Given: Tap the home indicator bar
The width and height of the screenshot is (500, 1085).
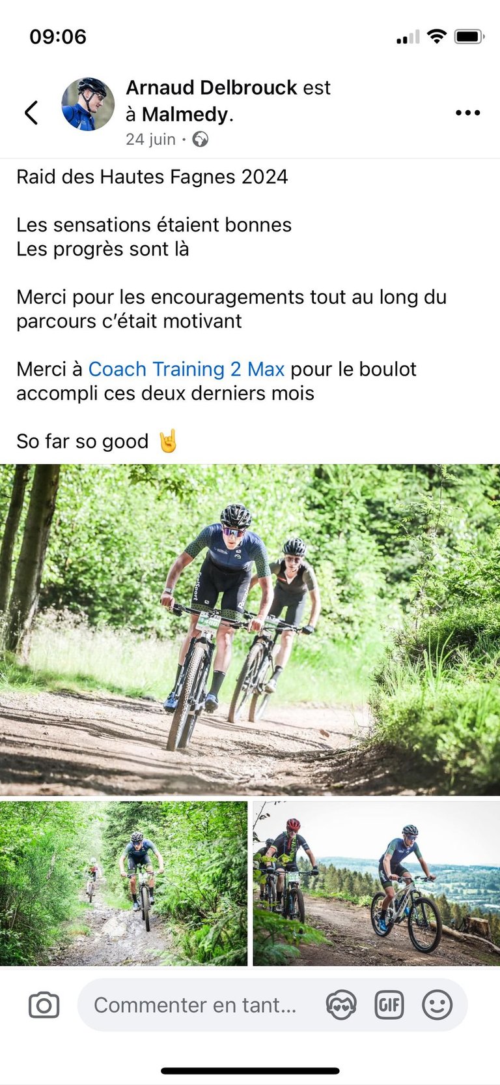Looking at the screenshot, I should coord(250,1071).
